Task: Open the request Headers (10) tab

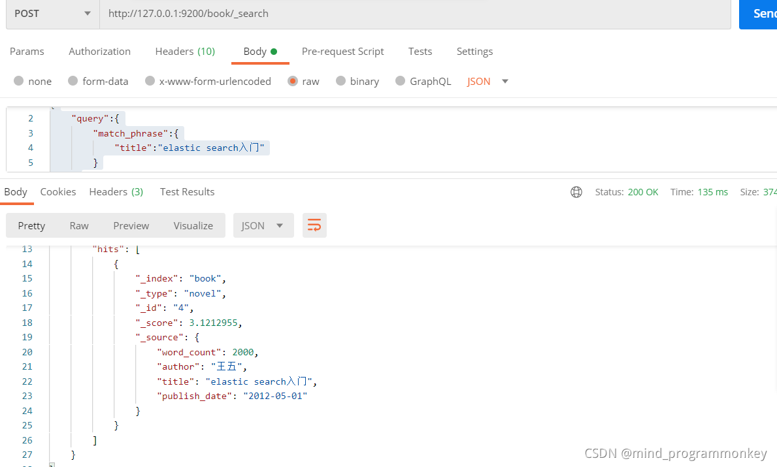Action: (185, 52)
